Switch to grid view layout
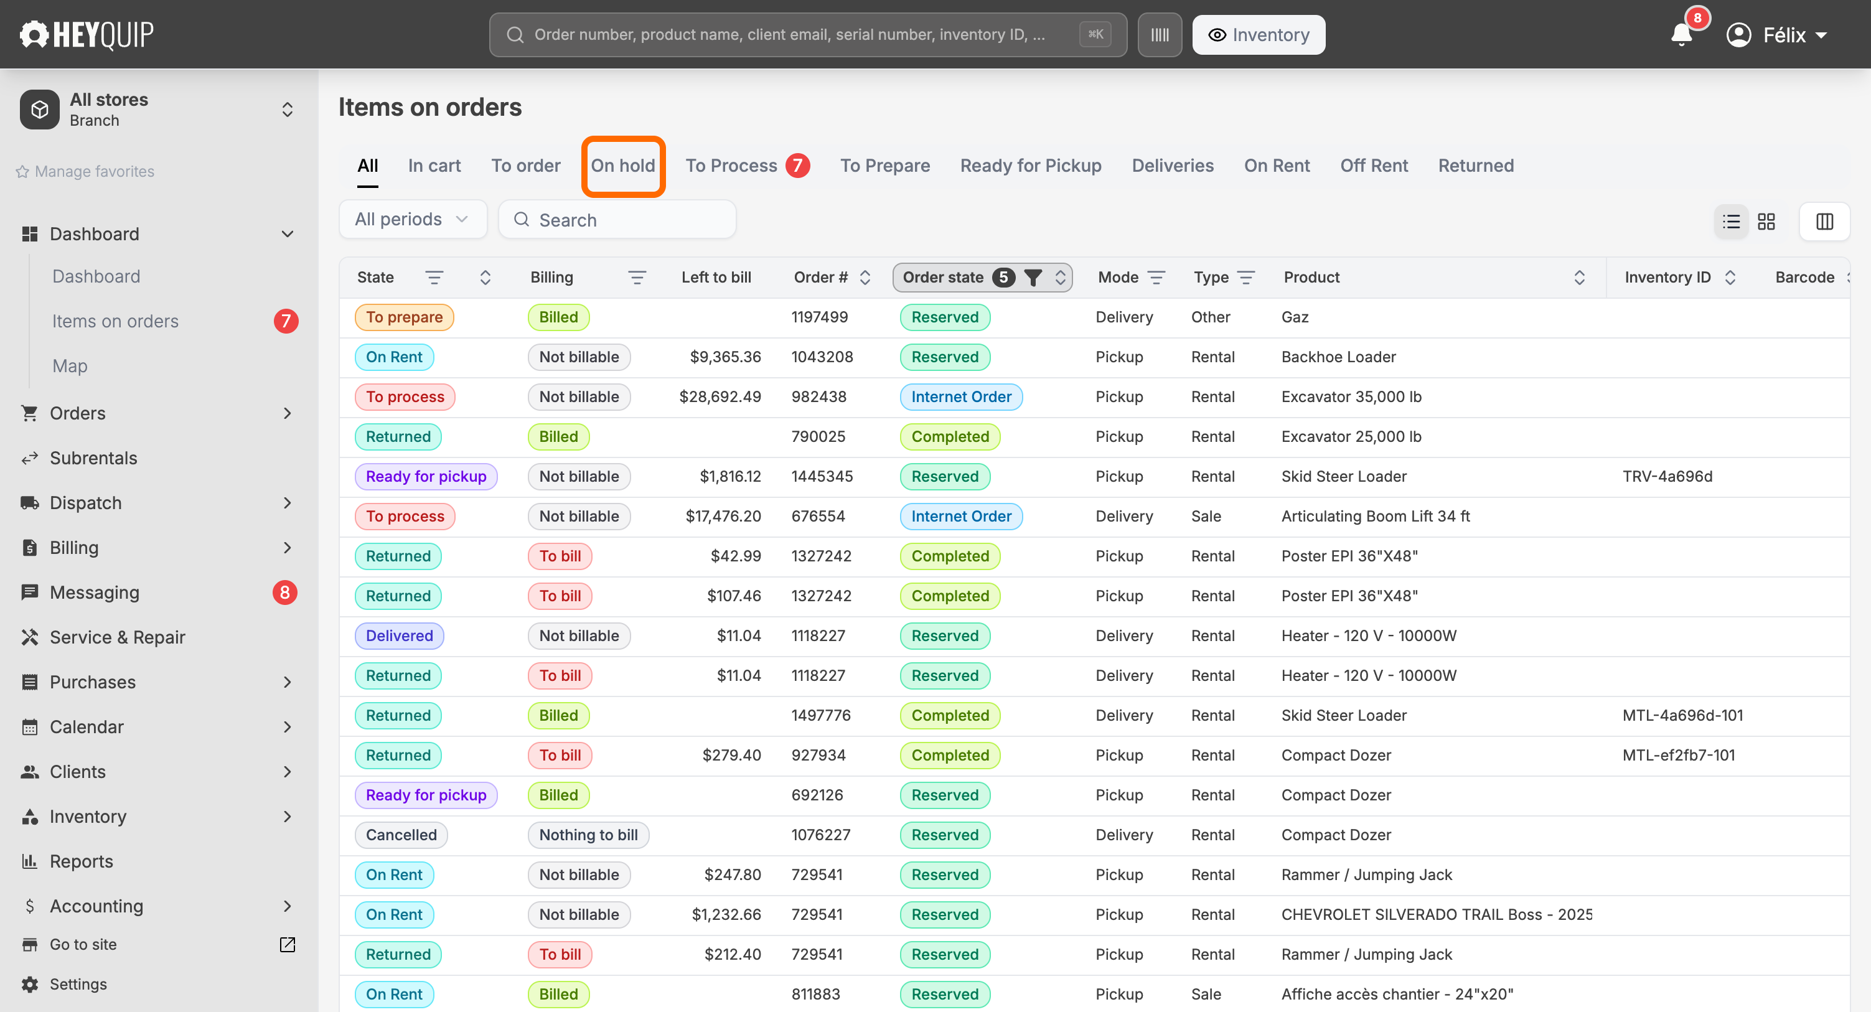The height and width of the screenshot is (1012, 1871). tap(1766, 221)
